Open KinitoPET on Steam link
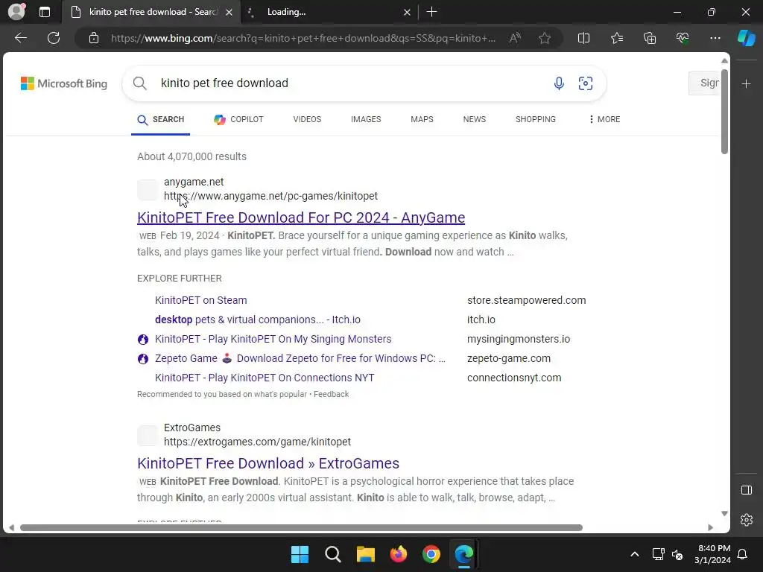This screenshot has width=763, height=572. pos(201,300)
